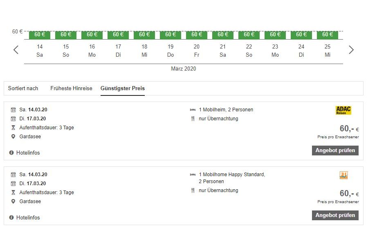Sort by Früheste Hinreise
The image size is (368, 228).
[72, 89]
